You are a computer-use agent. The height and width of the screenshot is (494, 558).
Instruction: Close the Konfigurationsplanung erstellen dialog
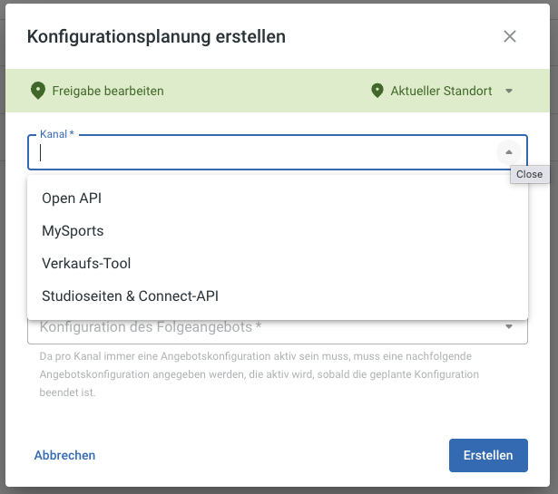tap(510, 36)
